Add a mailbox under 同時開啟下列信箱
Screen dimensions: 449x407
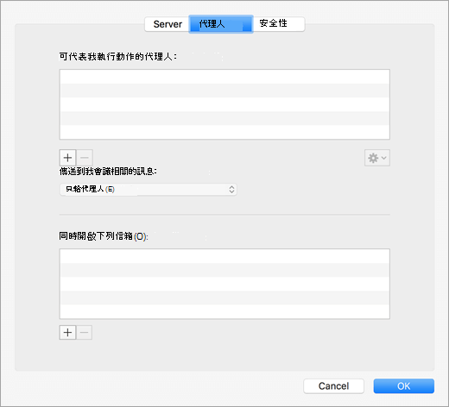click(67, 333)
